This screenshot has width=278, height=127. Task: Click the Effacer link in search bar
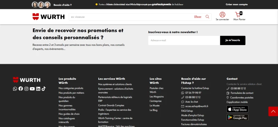point(198,17)
